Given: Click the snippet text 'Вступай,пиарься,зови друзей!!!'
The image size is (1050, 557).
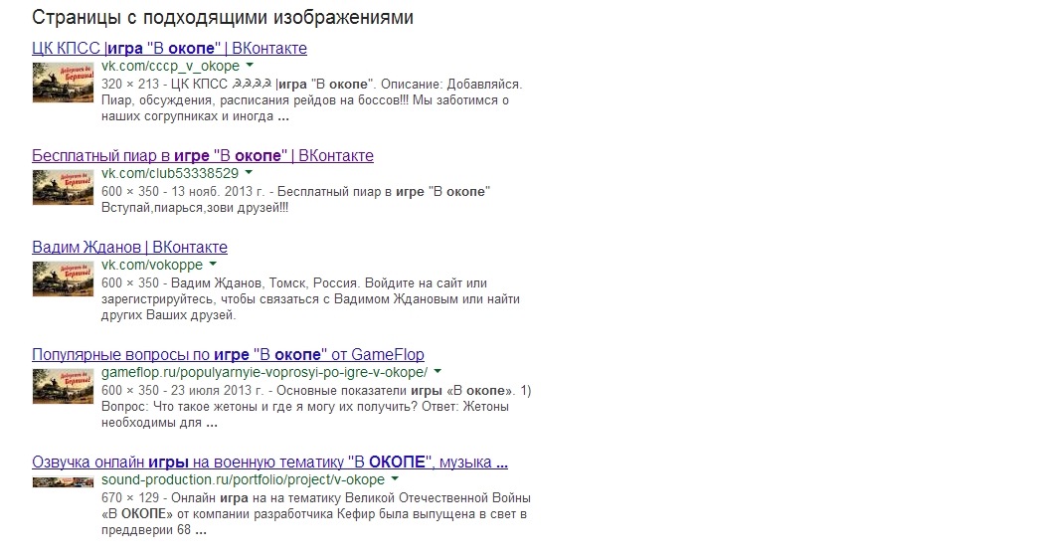Looking at the screenshot, I should (195, 208).
